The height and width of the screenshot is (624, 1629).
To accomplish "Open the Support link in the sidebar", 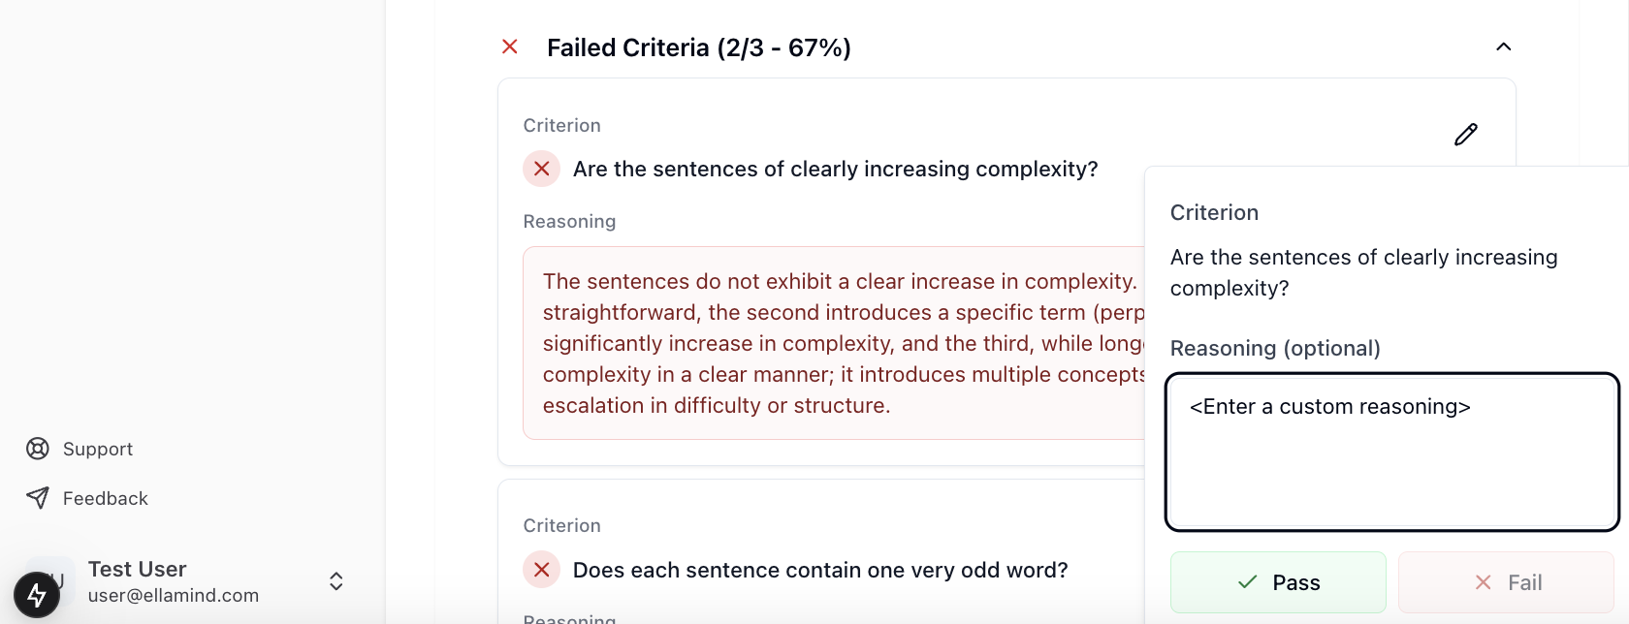I will pyautogui.click(x=98, y=449).
